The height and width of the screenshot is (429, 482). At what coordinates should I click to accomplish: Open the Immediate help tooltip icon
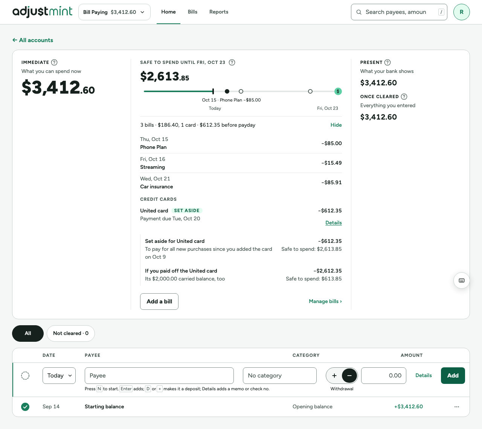(x=54, y=62)
